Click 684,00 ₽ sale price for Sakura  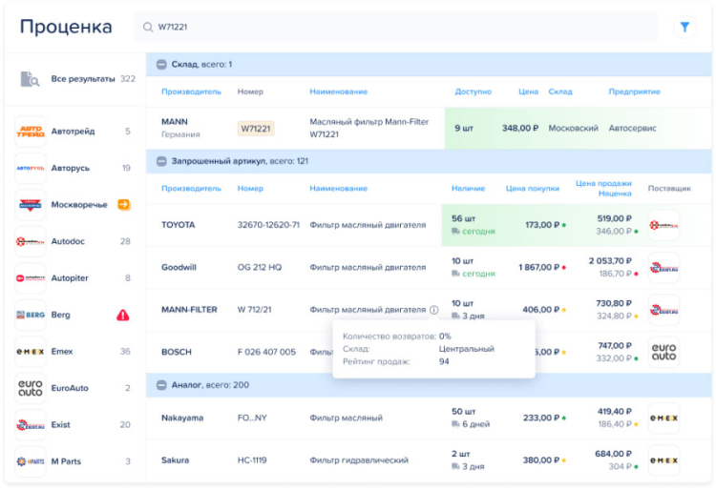613,454
